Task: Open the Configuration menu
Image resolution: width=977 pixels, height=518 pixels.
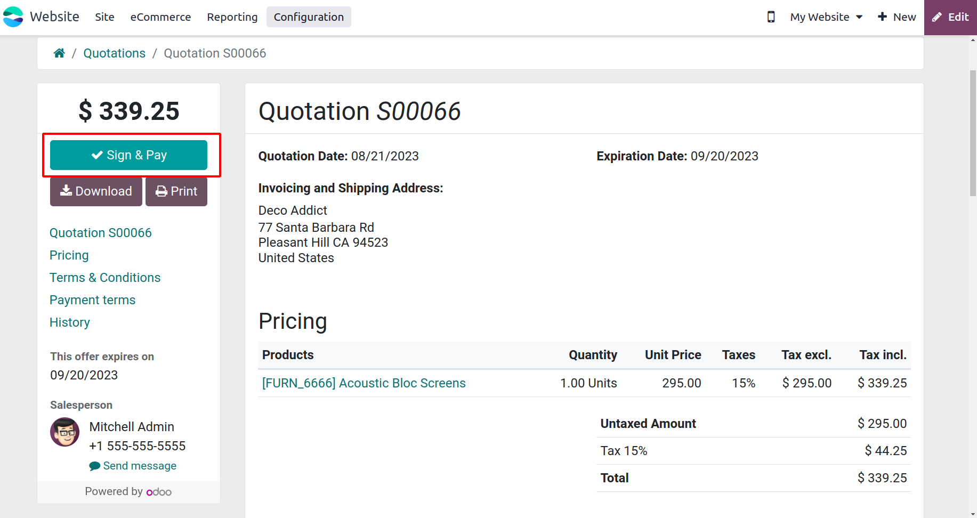Action: (309, 17)
